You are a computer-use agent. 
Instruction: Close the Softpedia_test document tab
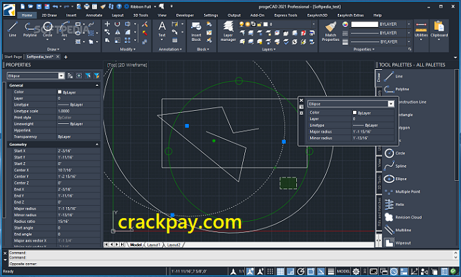pos(58,57)
